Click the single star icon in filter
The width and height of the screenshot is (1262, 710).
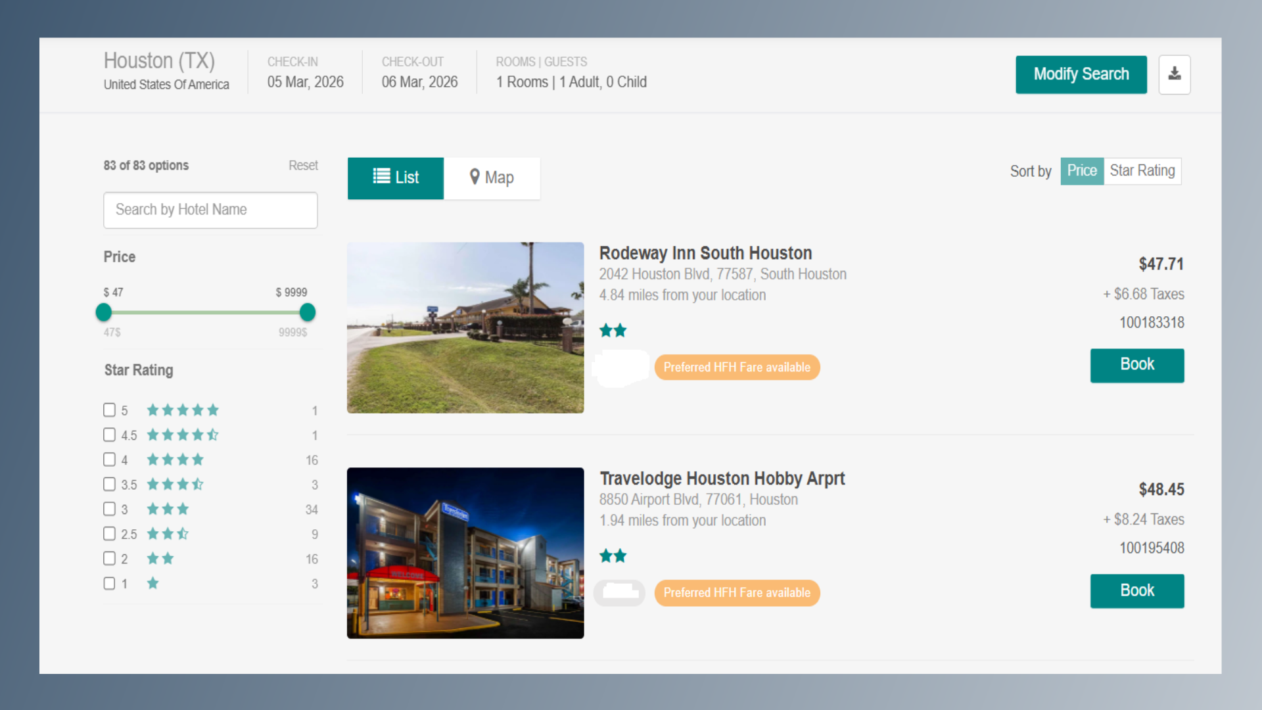click(x=152, y=583)
